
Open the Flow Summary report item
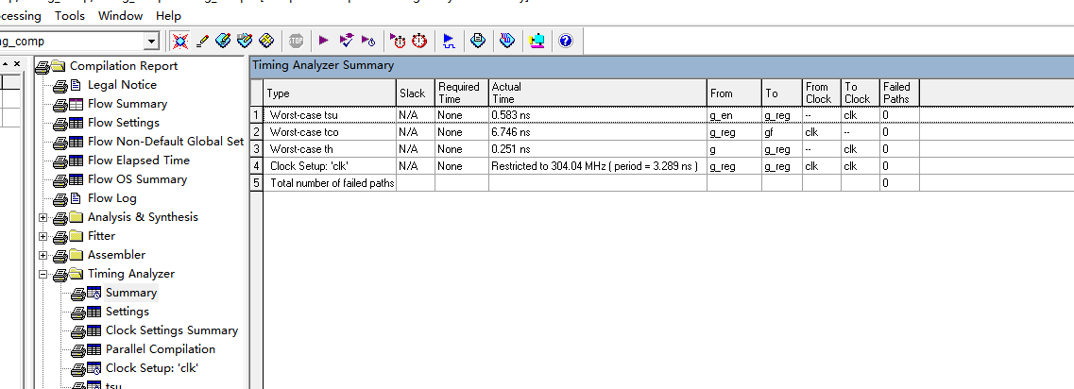pyautogui.click(x=128, y=104)
